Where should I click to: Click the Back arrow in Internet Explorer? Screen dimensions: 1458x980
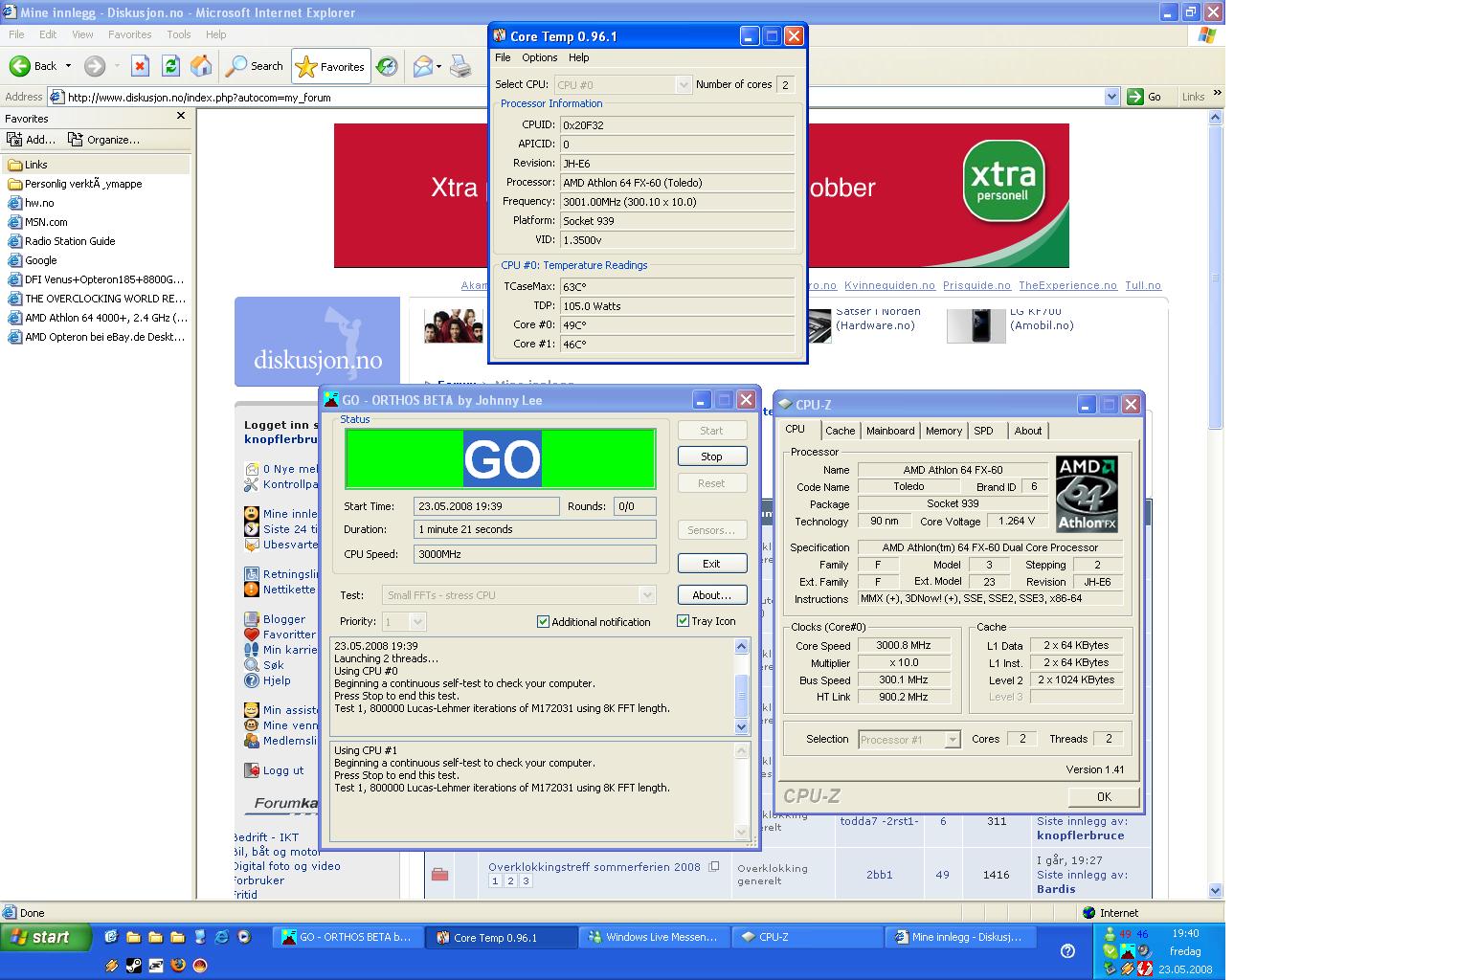[20, 66]
